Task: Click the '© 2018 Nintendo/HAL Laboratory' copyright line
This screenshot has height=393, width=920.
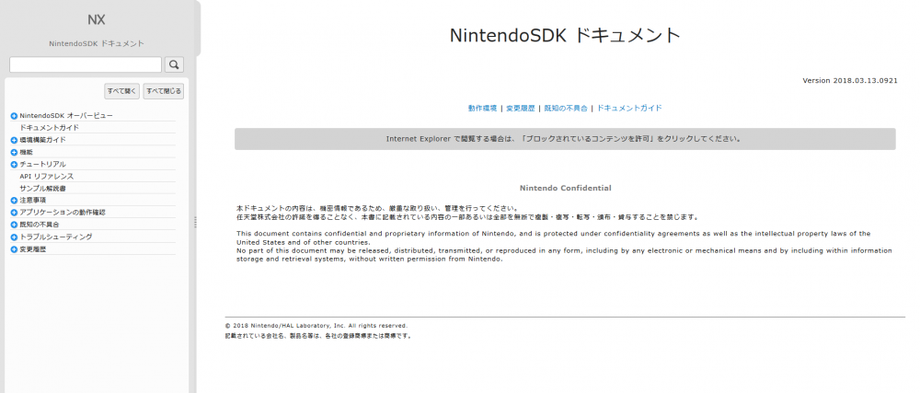Action: coord(316,326)
